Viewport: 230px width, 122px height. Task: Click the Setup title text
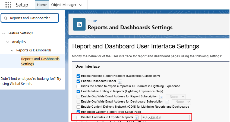[22, 5]
